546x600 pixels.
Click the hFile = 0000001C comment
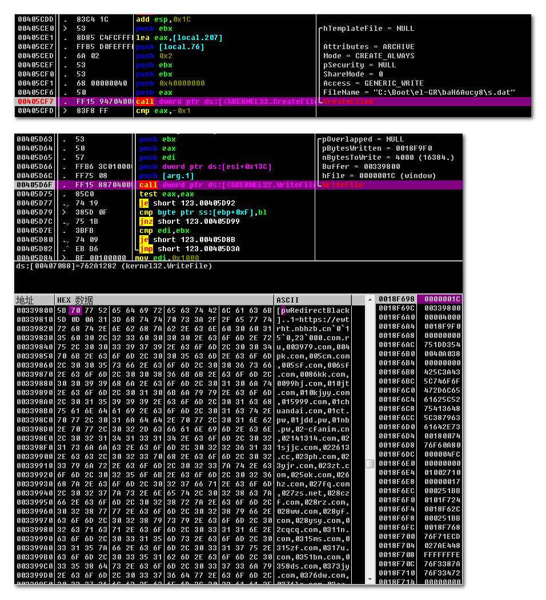click(x=379, y=176)
